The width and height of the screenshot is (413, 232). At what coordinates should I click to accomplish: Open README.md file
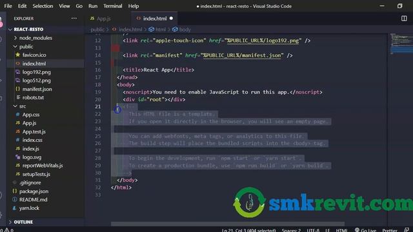tap(33, 200)
